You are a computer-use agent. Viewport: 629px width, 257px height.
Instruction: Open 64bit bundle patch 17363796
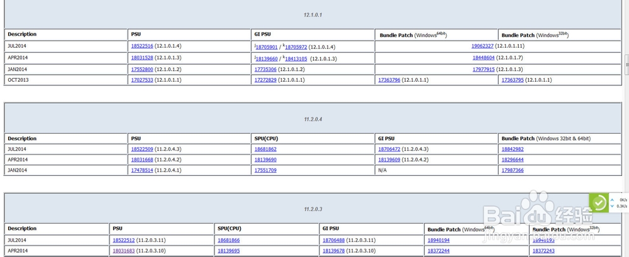point(389,80)
